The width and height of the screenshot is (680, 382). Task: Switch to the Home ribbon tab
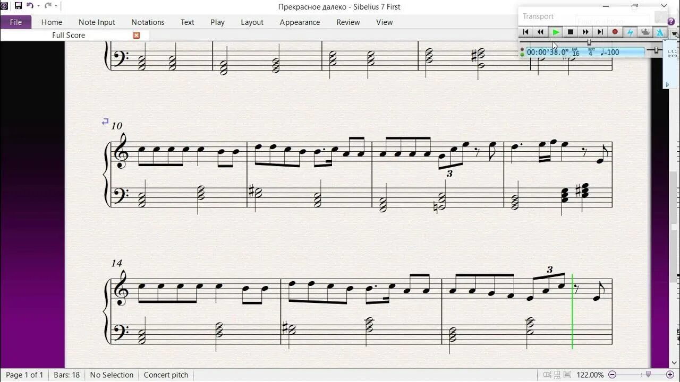[x=52, y=22]
